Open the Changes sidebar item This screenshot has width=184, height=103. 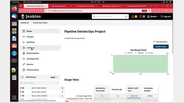41,37
